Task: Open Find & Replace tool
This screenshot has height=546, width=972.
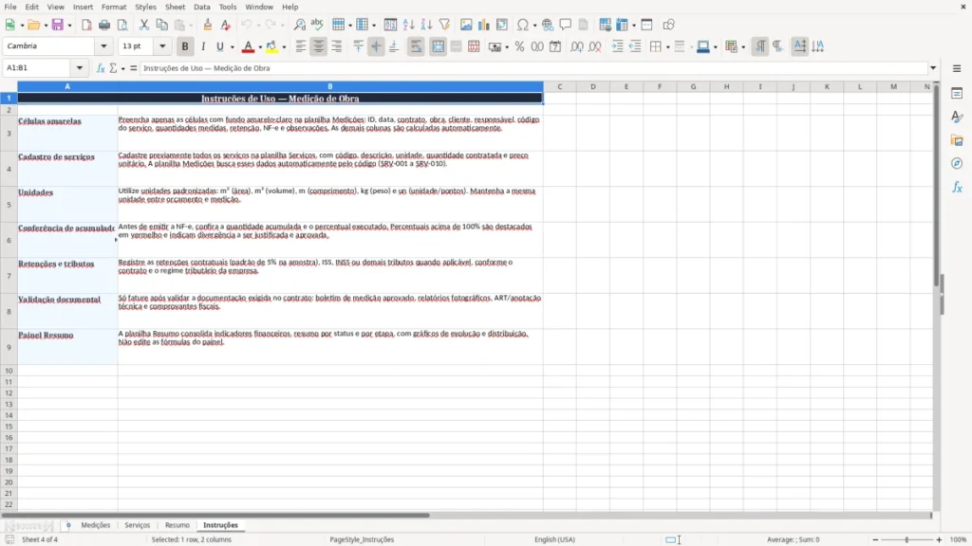Action: pyautogui.click(x=299, y=25)
